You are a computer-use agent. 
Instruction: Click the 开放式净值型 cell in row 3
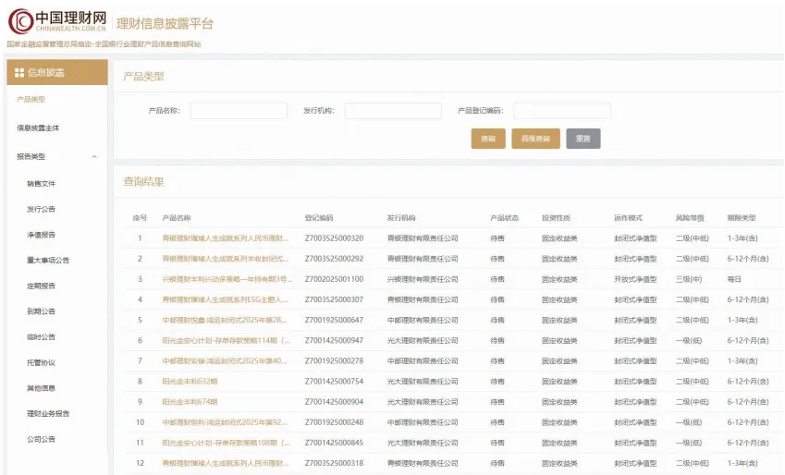[x=635, y=279]
